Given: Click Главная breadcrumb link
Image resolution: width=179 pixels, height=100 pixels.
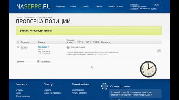Looking at the screenshot, I should click(19, 17).
